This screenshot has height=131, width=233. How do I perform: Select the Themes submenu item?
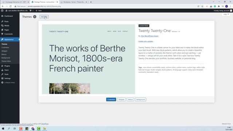tap(4, 44)
